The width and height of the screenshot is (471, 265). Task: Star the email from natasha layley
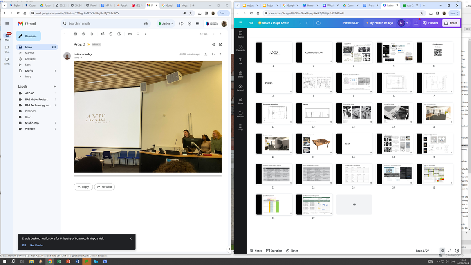(206, 54)
